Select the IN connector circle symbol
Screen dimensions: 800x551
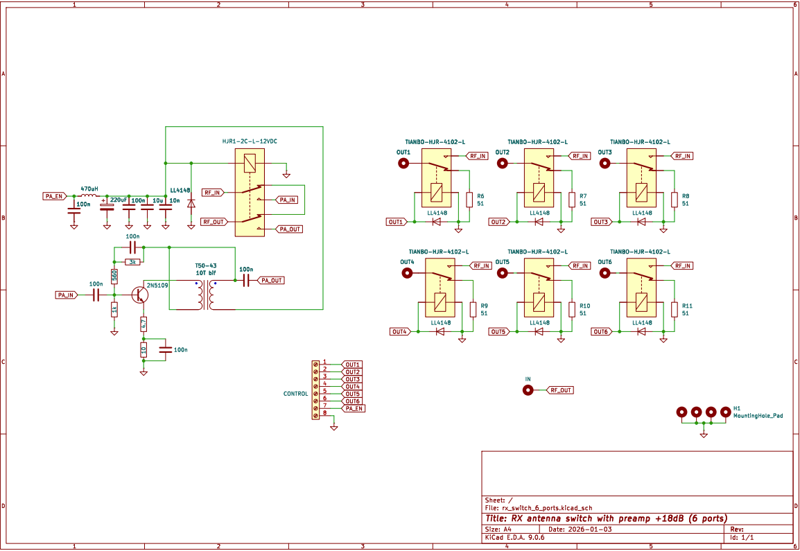(528, 390)
